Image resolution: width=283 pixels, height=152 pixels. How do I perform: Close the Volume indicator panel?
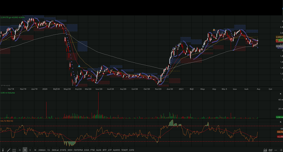pyautogui.click(x=281, y=93)
